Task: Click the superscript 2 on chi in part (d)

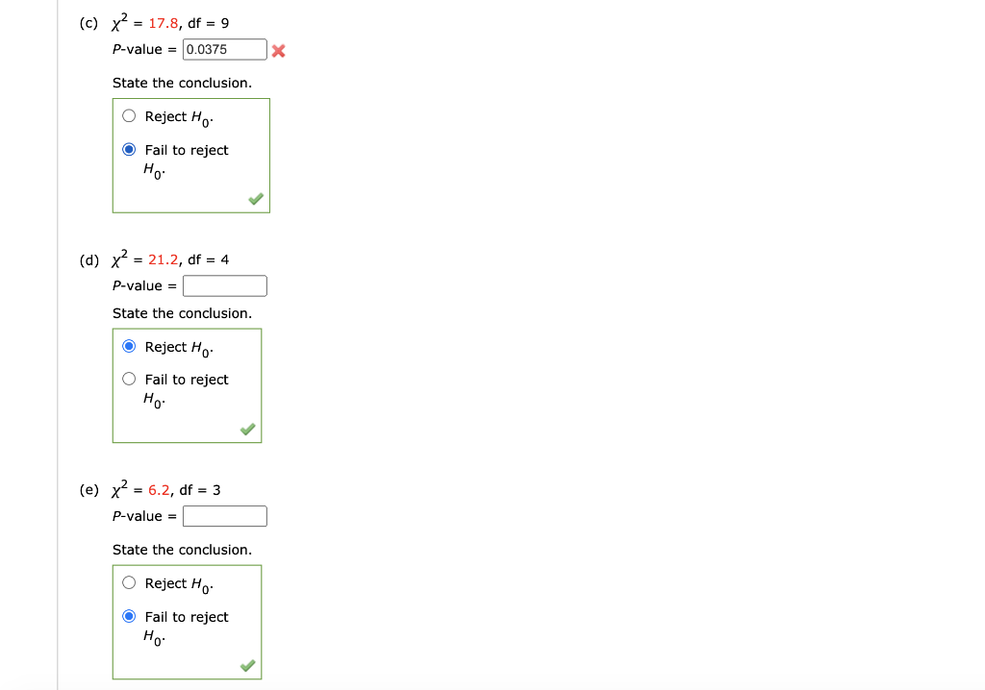Action: click(123, 252)
